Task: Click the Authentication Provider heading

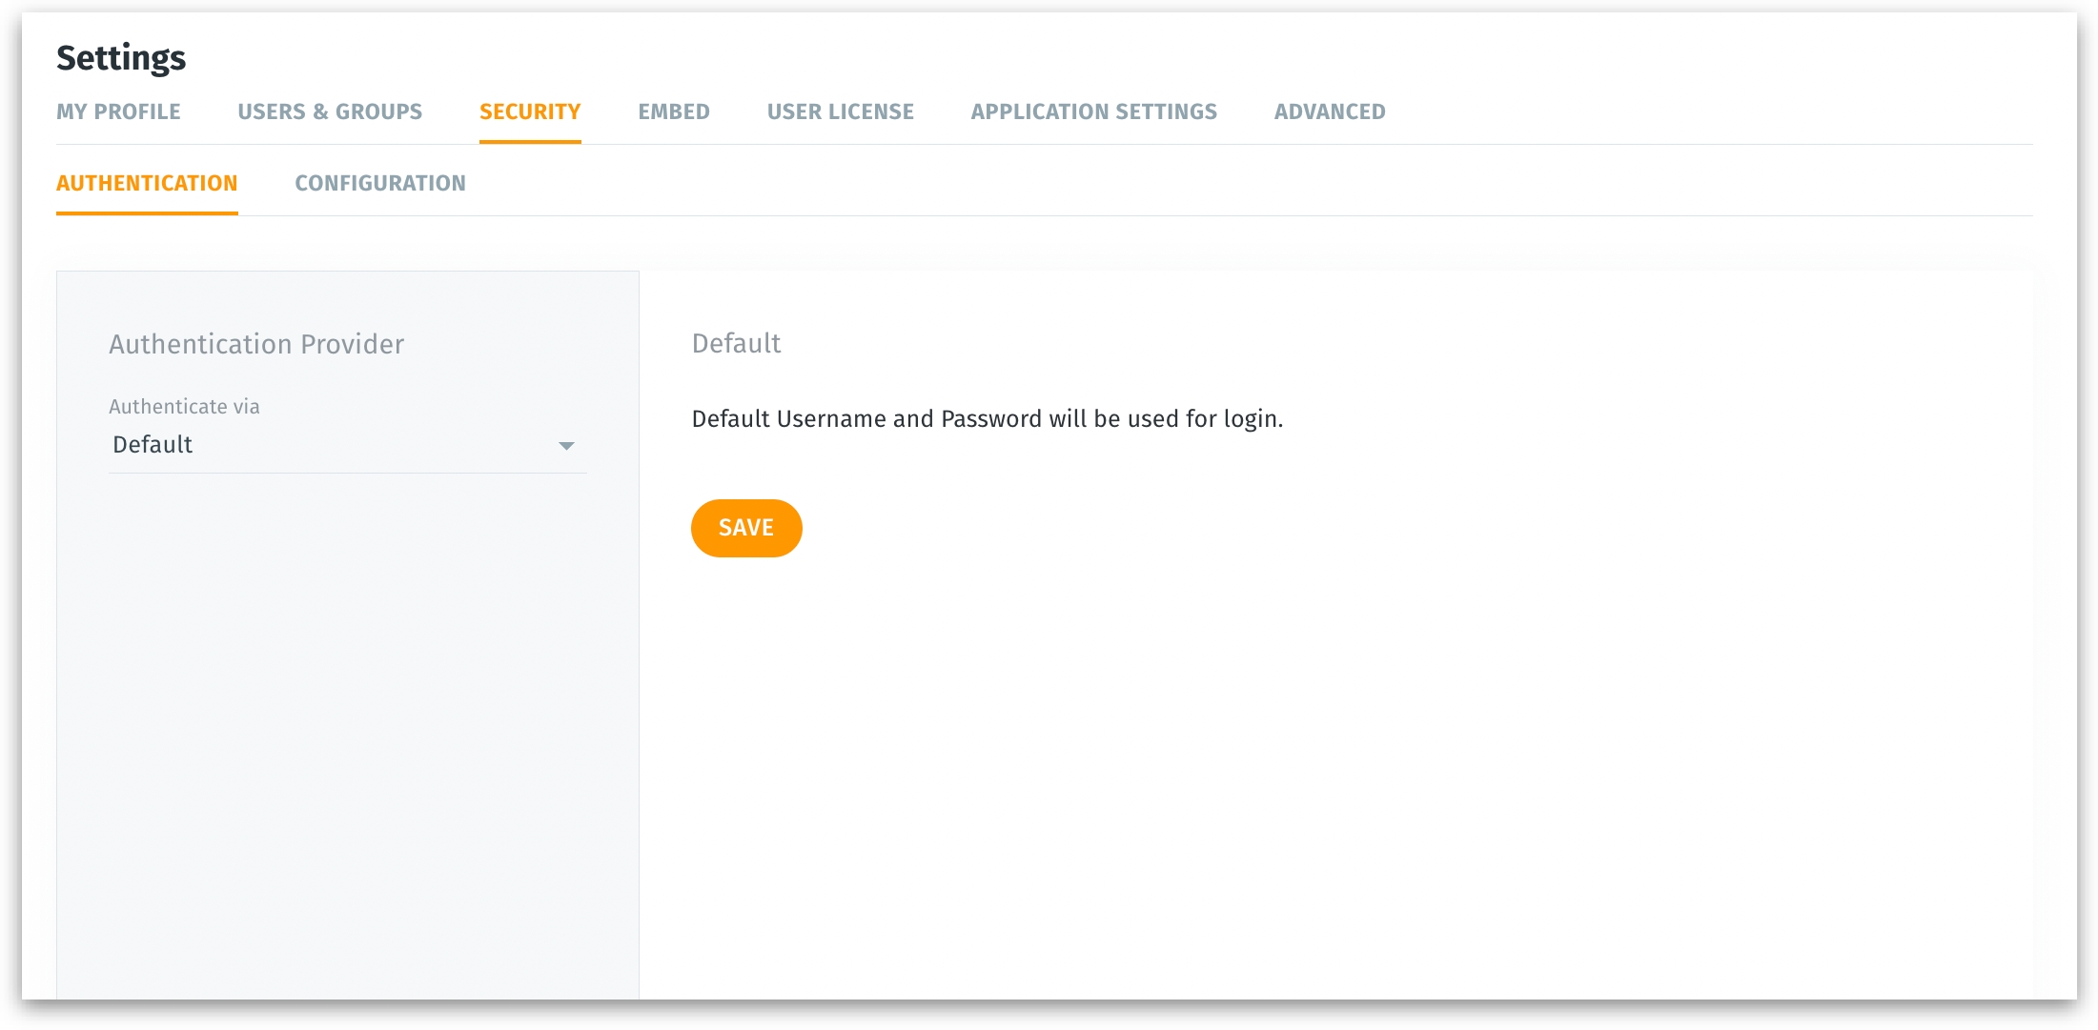Action: [256, 344]
